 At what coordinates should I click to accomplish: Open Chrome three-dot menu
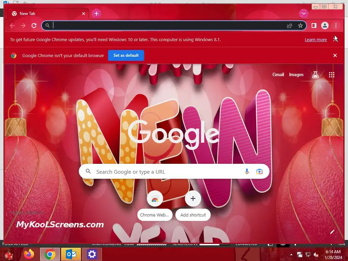tap(336, 26)
